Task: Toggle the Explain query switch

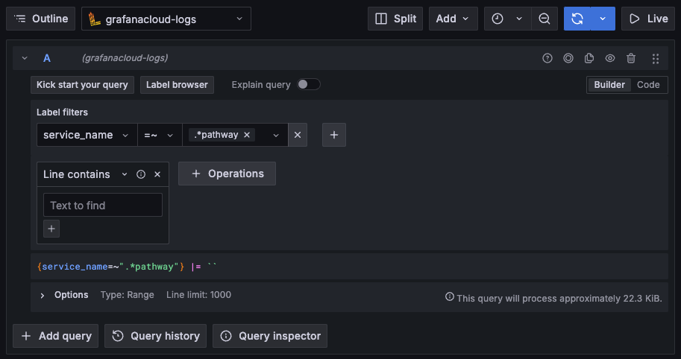Action: pos(309,84)
